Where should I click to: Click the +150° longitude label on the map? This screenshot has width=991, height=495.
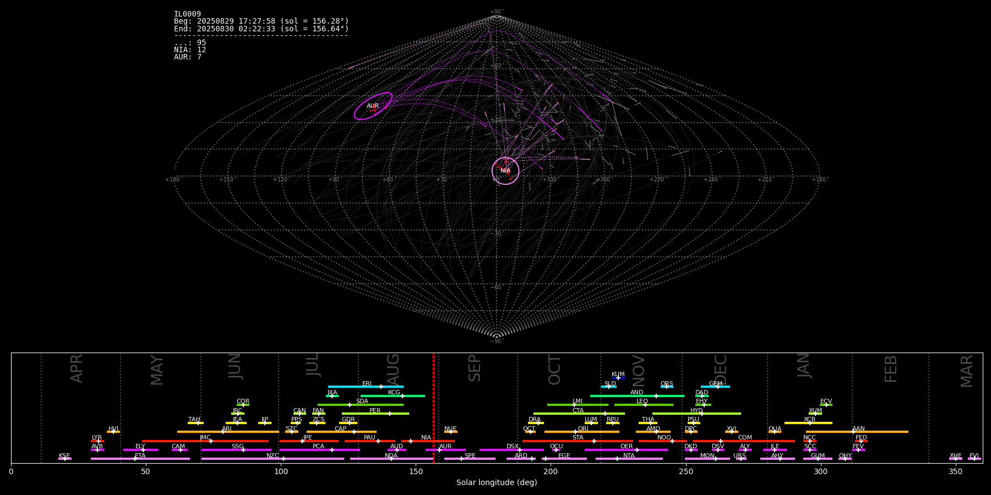[226, 180]
